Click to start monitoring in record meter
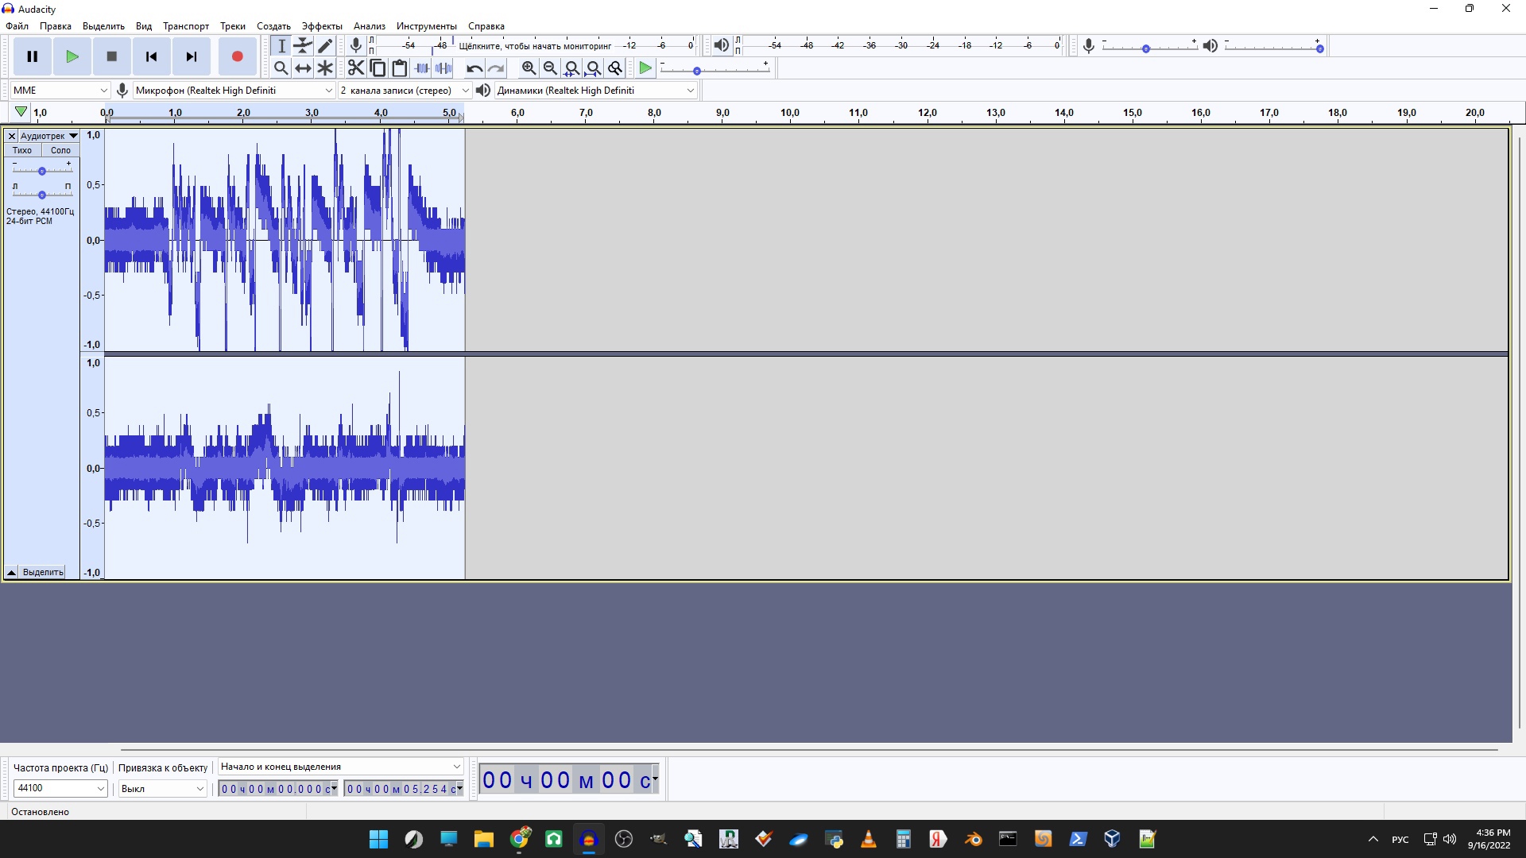1526x858 pixels. click(x=535, y=45)
